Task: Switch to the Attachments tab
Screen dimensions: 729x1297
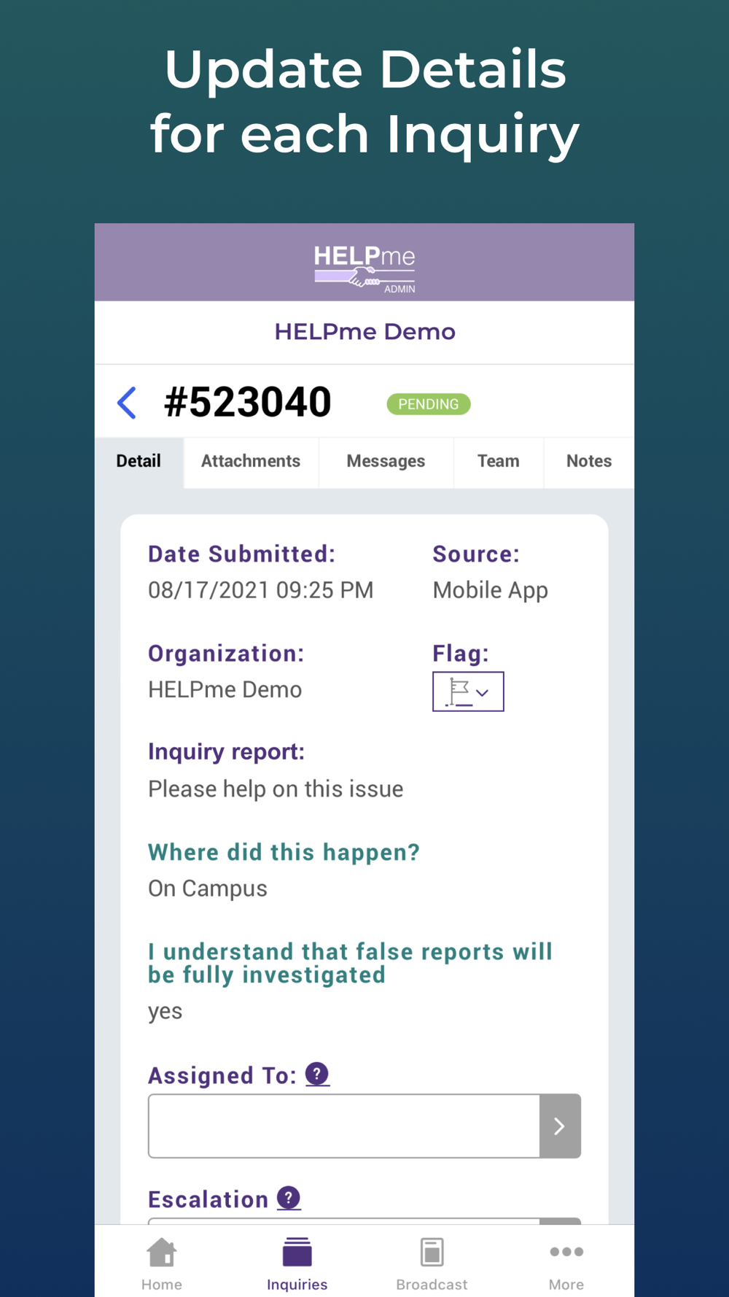Action: click(x=251, y=461)
